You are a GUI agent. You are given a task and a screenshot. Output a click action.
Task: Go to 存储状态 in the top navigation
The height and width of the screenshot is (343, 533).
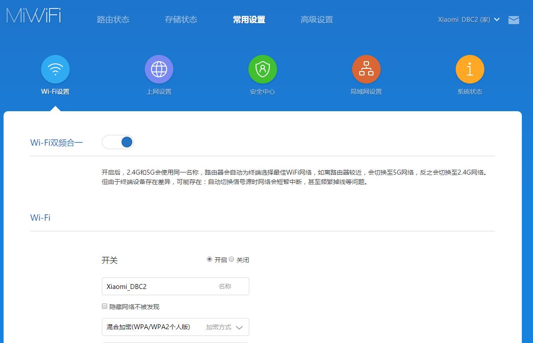[181, 19]
